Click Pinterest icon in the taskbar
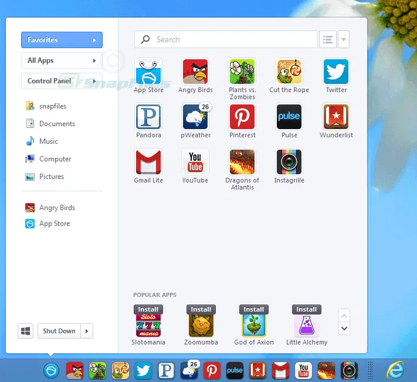417x382 pixels. click(212, 370)
